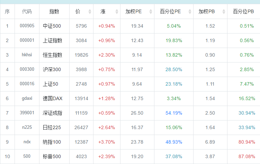Click the +3.70% change value

(x=107, y=142)
